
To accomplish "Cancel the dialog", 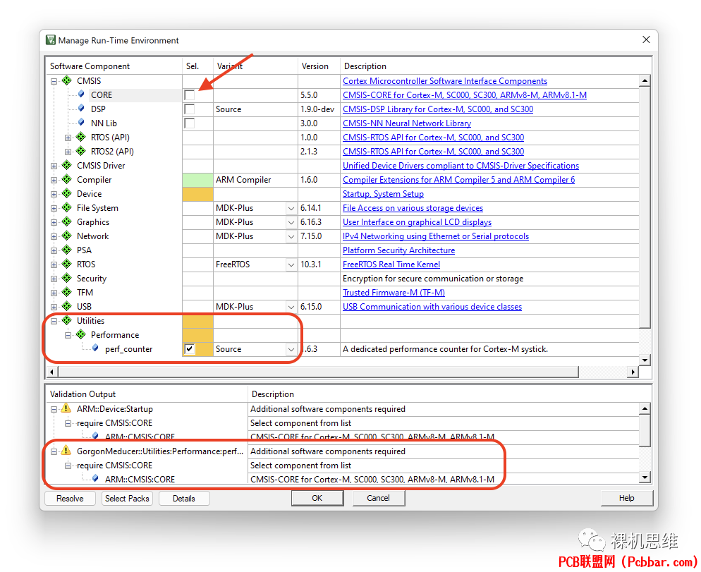I will [x=378, y=498].
